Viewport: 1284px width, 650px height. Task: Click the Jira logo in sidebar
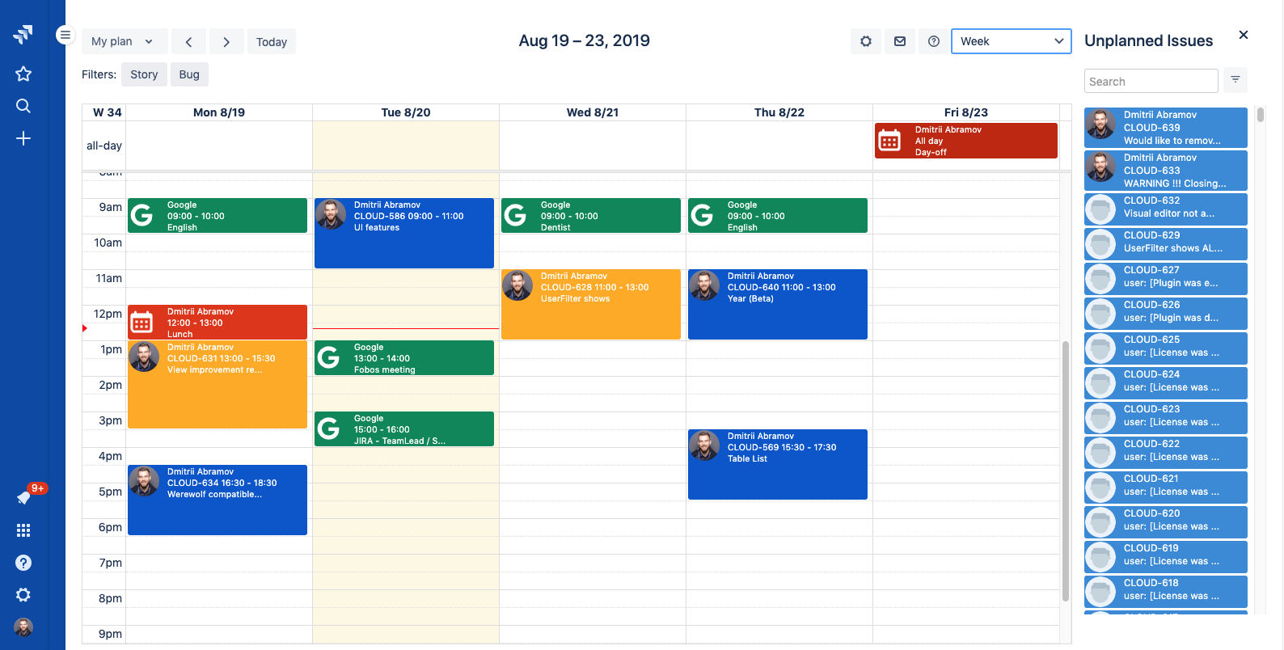click(23, 34)
